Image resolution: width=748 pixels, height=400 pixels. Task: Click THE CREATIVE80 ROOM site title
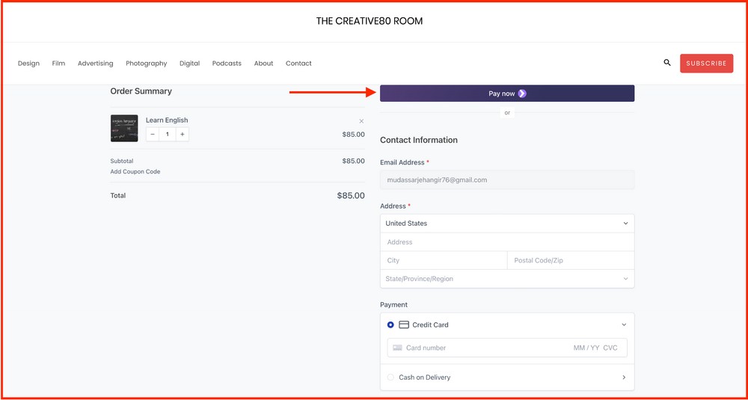click(370, 21)
